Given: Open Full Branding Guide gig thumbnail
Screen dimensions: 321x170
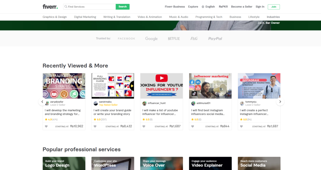Looking at the screenshot, I should [x=113, y=86].
